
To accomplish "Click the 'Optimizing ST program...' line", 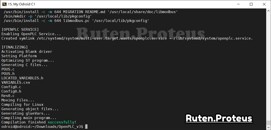I will pyautogui.click(x=28, y=60).
